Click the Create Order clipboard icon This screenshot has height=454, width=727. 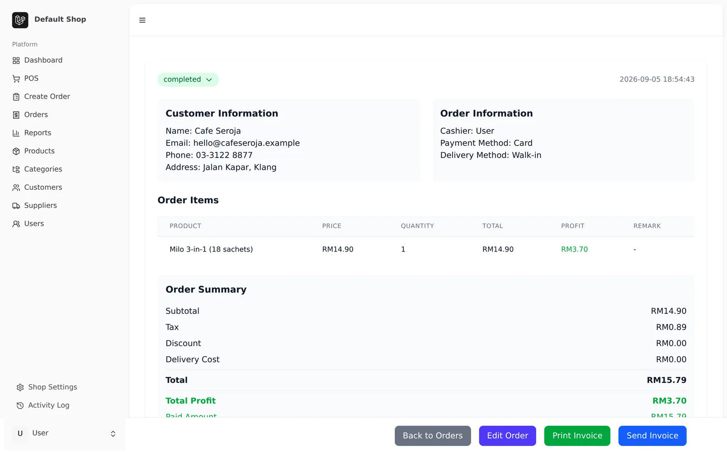16,97
